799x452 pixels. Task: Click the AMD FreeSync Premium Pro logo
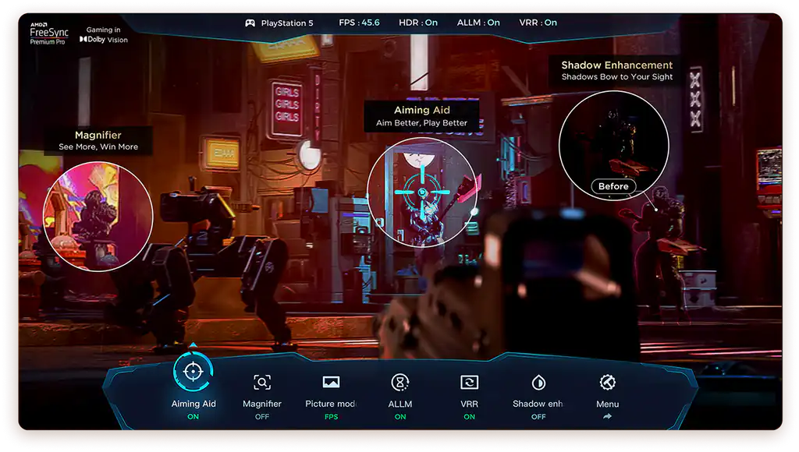pyautogui.click(x=49, y=33)
